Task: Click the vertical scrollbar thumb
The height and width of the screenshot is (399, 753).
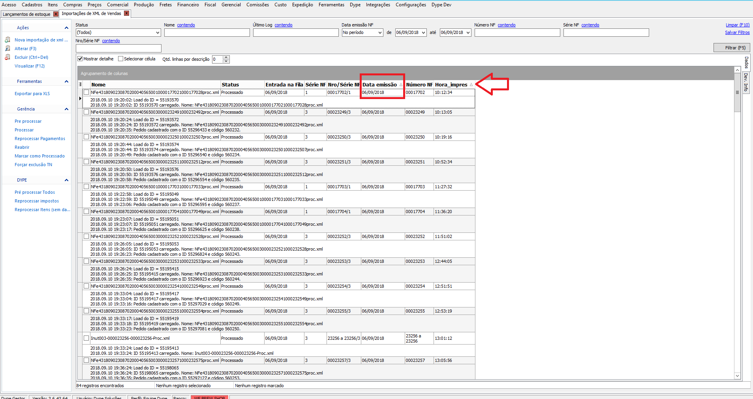Action: coord(737,92)
